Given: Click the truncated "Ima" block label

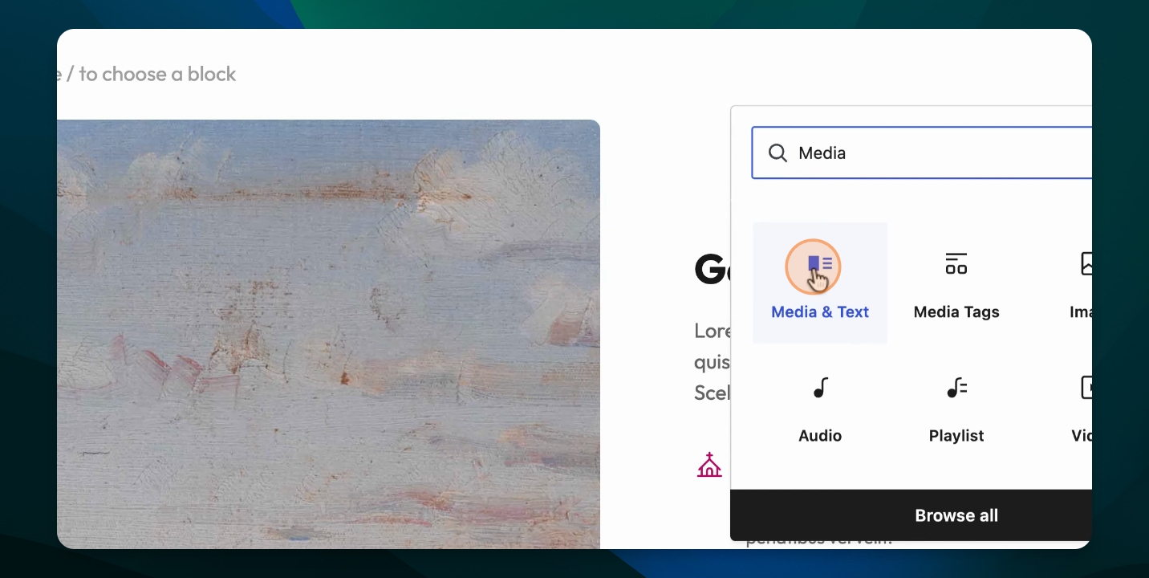Looking at the screenshot, I should [x=1081, y=312].
